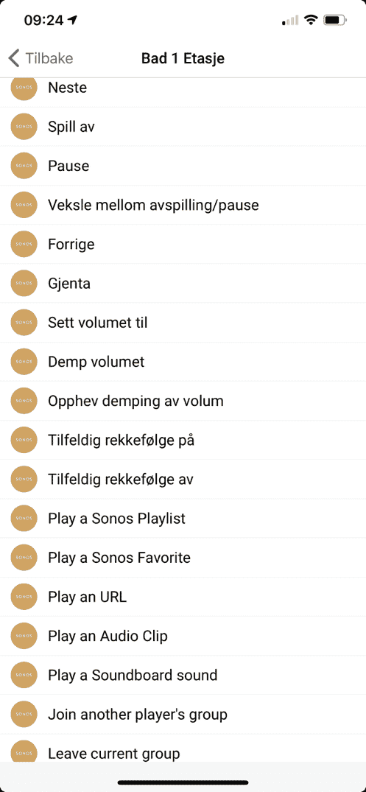Tap the Tilbake back chevron
Viewport: 366px width, 792px height.
pos(14,58)
